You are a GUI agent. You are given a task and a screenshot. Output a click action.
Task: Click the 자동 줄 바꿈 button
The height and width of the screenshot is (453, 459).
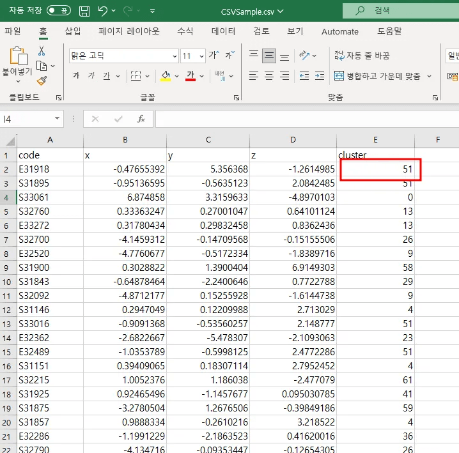tap(362, 56)
